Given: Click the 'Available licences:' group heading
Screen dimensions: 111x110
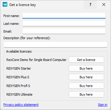Looking at the screenshot, I should [19, 51].
